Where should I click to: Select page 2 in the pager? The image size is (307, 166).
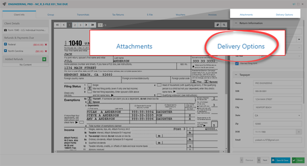point(75,25)
